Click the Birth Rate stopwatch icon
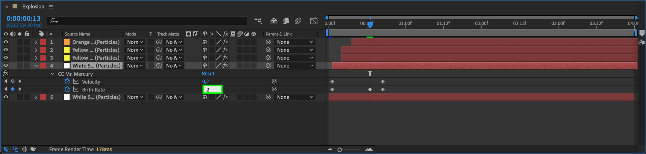Viewport: 646px width, 154px height. click(x=67, y=90)
